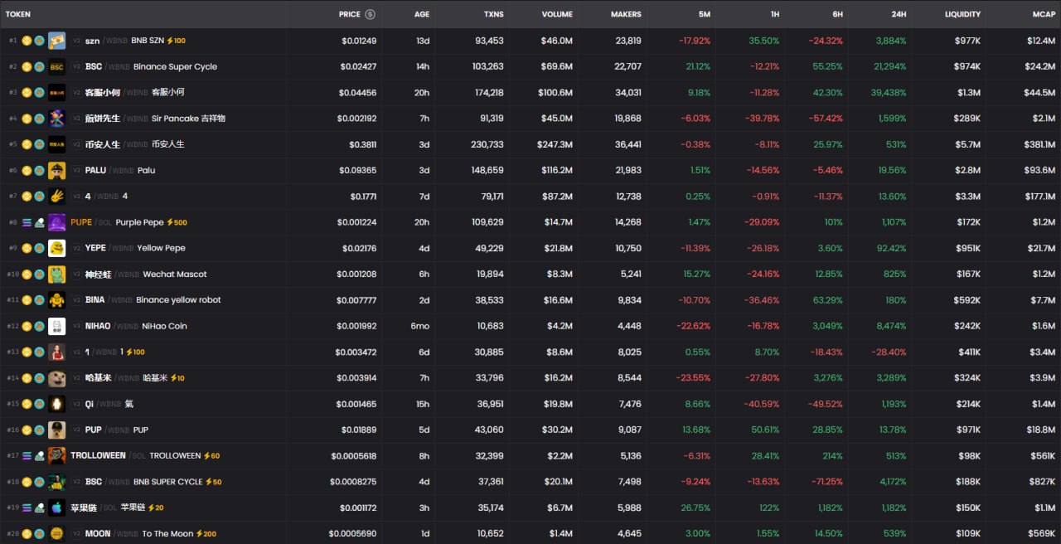
Task: Sort by the MCAP column header
Action: point(1042,14)
